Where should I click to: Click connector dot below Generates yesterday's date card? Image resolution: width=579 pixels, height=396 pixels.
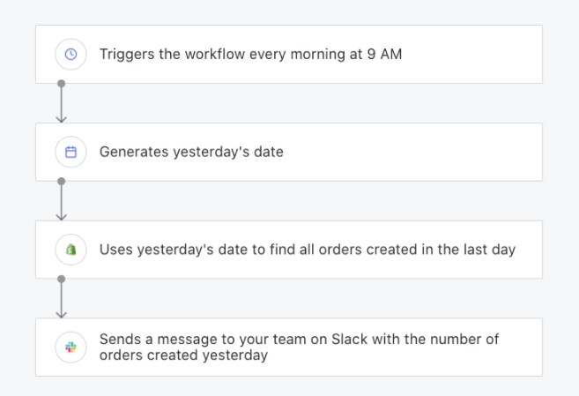click(x=62, y=182)
